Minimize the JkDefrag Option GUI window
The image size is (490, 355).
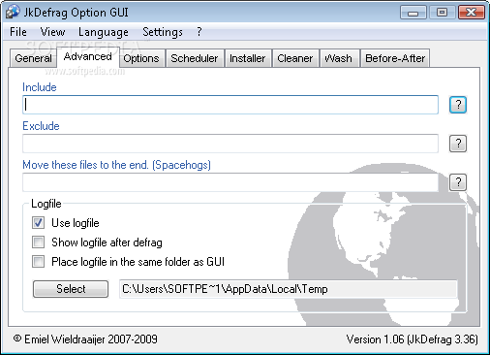pyautogui.click(x=413, y=13)
